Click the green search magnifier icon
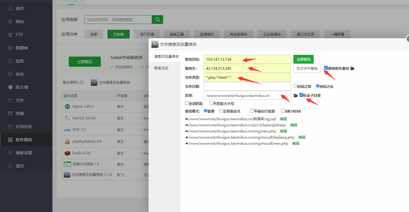 157,20
